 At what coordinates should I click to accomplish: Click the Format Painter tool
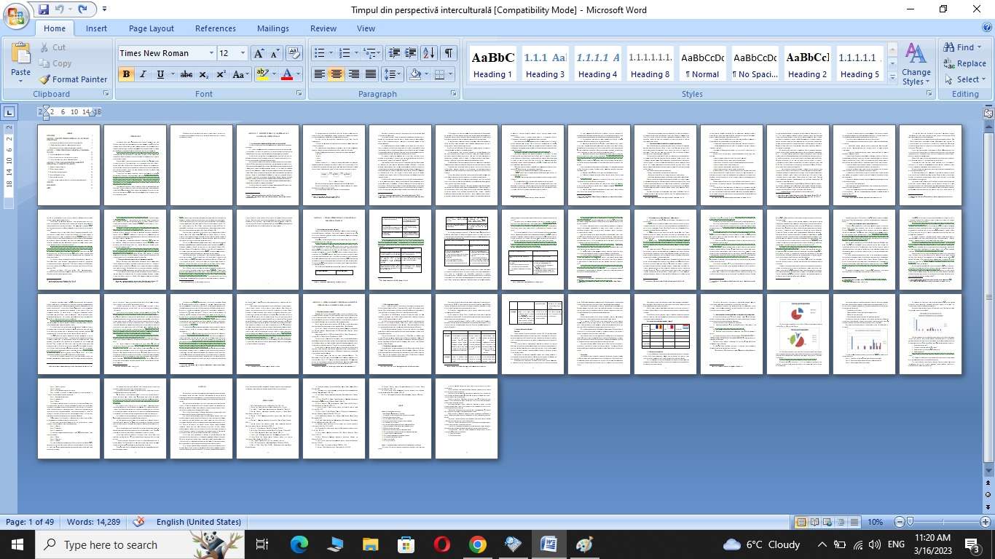[73, 79]
